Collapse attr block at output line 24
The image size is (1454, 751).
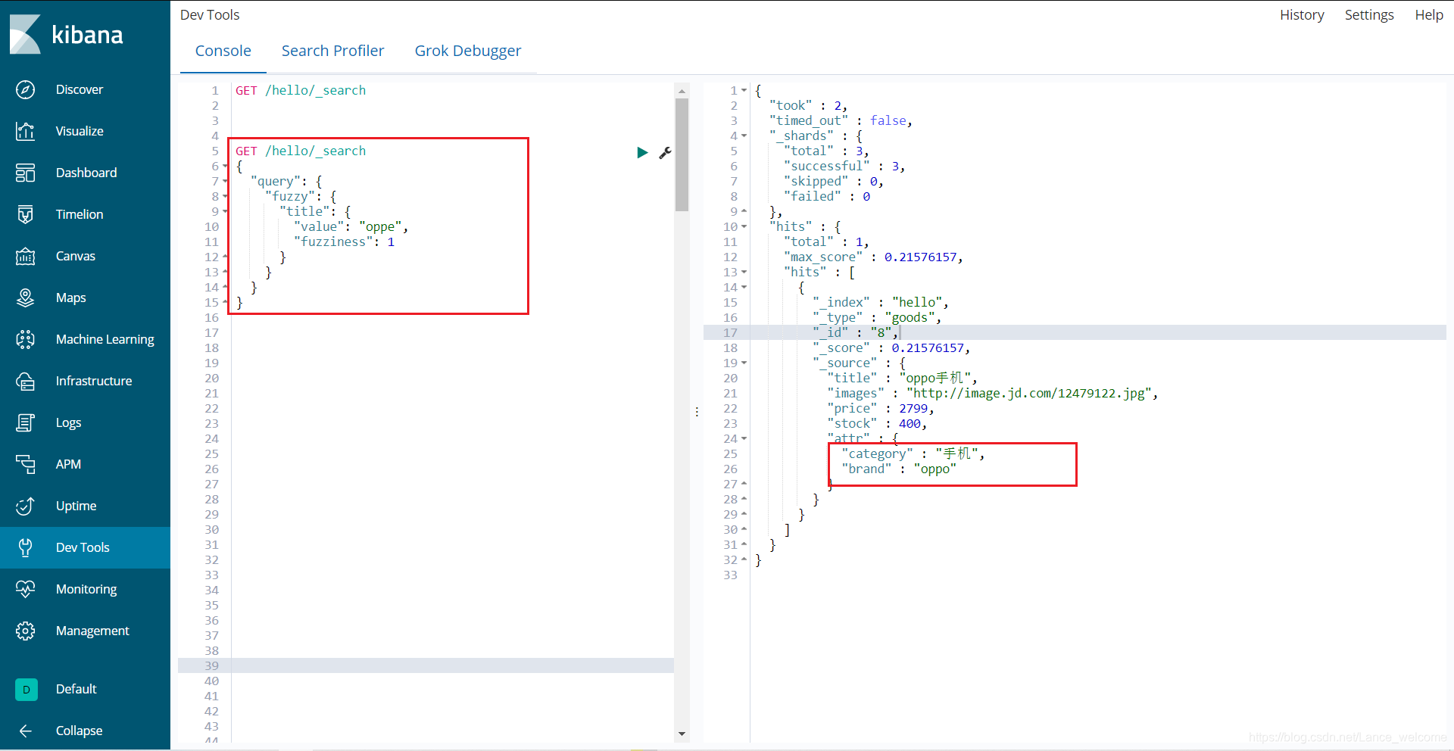pos(744,439)
